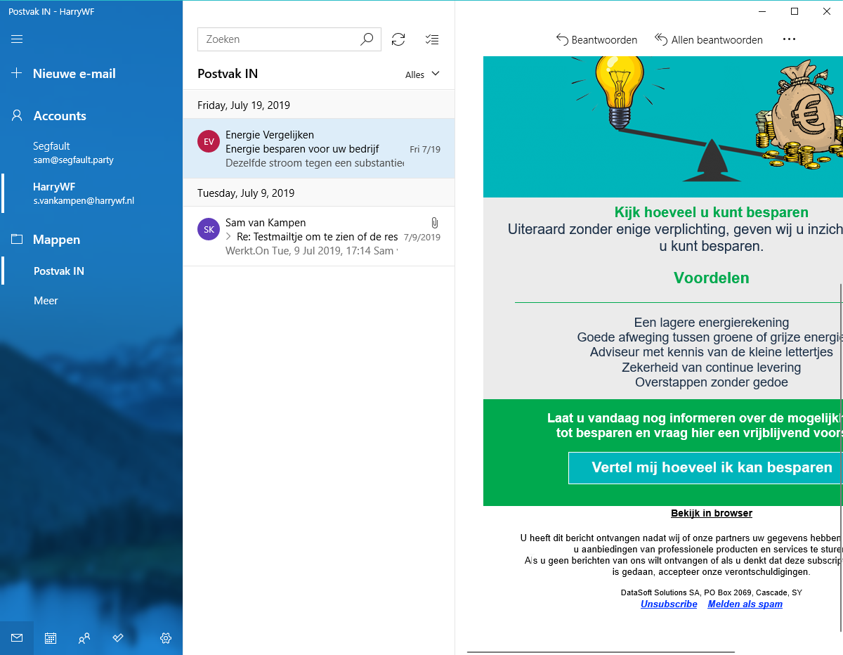Enter selection mode via checklist icon
Screen dimensions: 843x655
(432, 39)
